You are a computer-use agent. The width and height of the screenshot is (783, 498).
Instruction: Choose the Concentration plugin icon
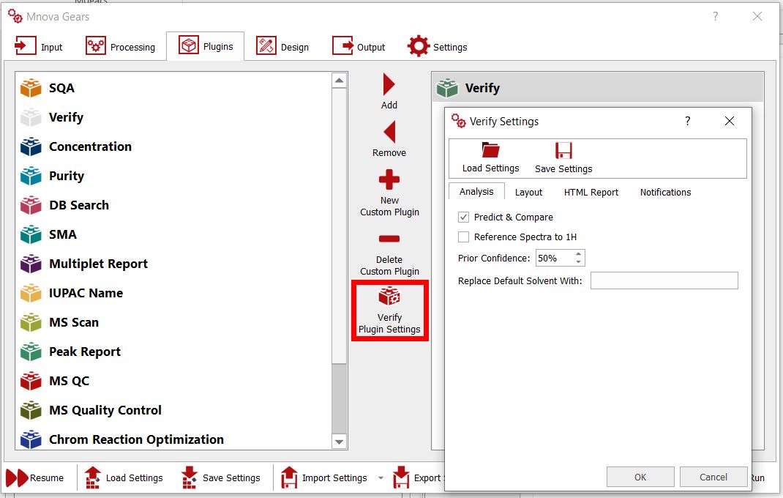[31, 146]
